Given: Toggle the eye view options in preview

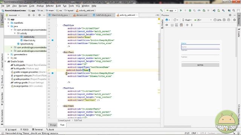Looking at the screenshot, I should pyautogui.click(x=167, y=25).
